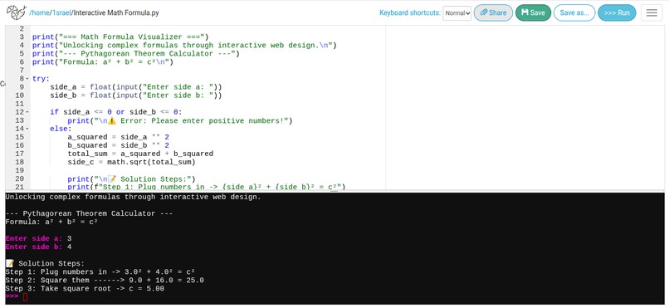669x308 pixels.
Task: Click console output 'Step 1: Plug numbers in'
Action: point(100,272)
